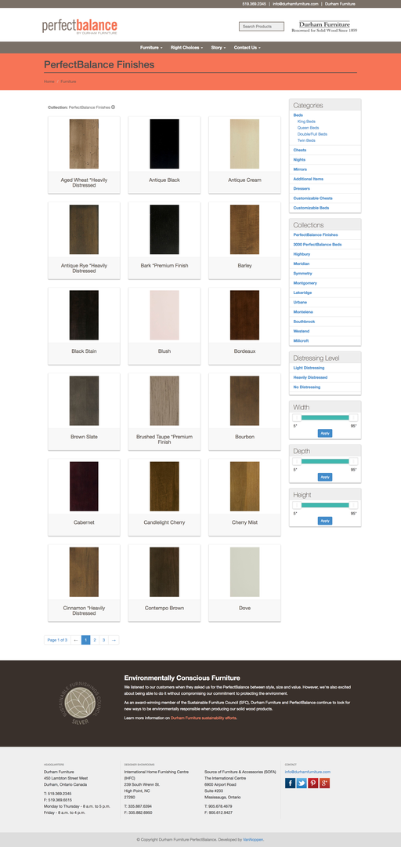This screenshot has width=401, height=847.
Task: Open the Antique Rye finish thumbnail
Action: pos(84,230)
